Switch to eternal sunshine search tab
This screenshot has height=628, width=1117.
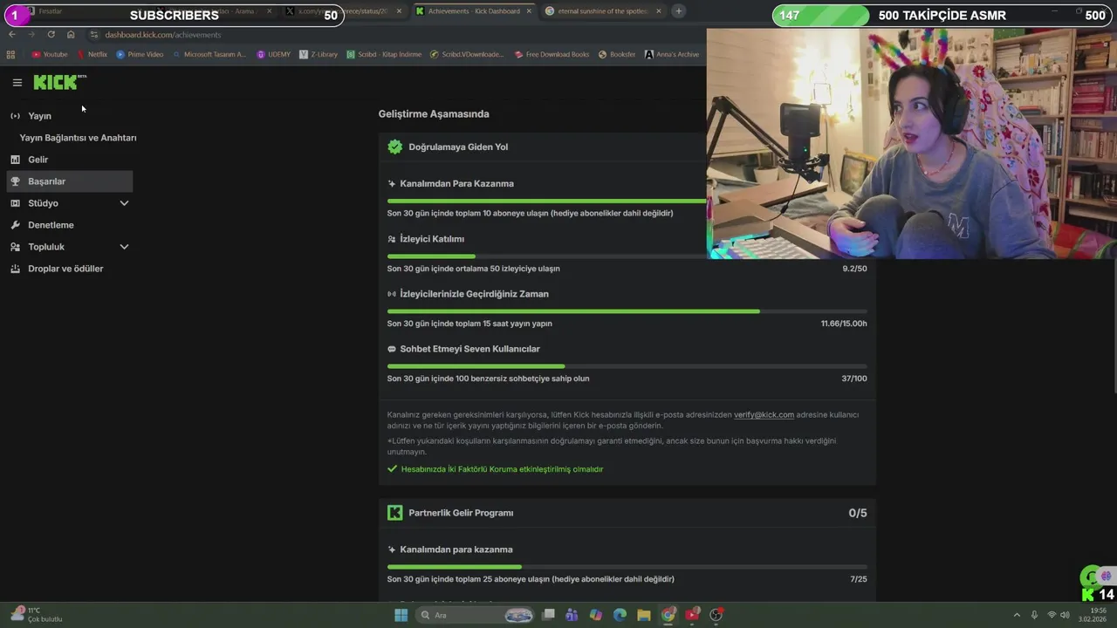(x=602, y=11)
